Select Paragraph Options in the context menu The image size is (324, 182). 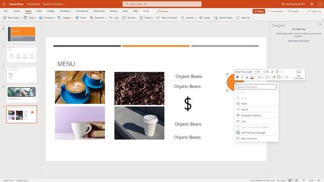pyautogui.click(x=256, y=115)
